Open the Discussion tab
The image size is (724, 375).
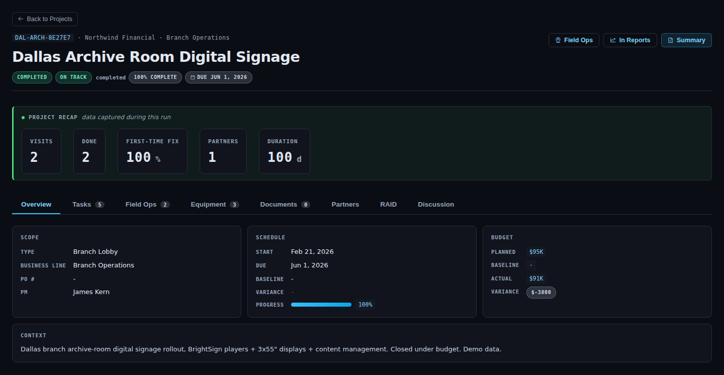pyautogui.click(x=436, y=205)
